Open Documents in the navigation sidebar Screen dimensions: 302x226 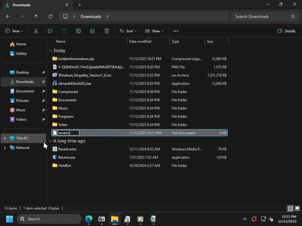(25, 91)
